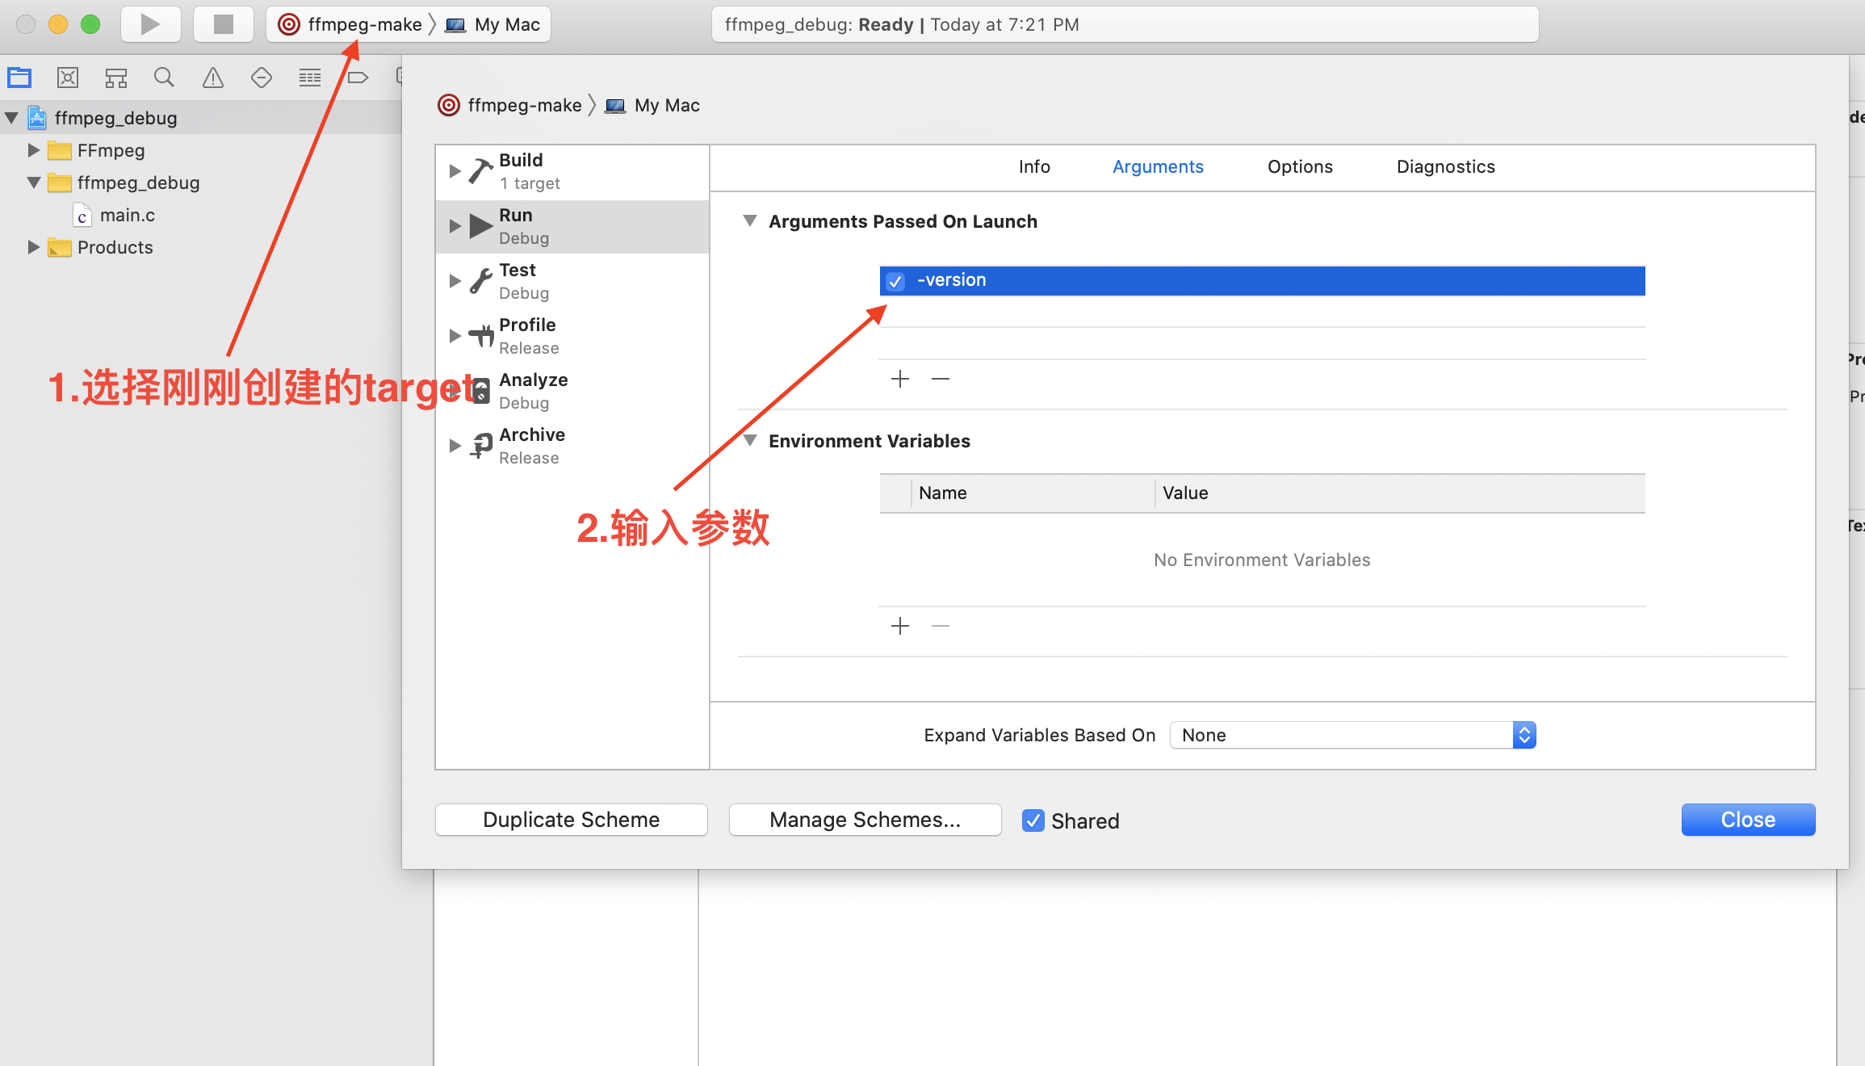Open the Breakpoint navigator icon
Screen dimensions: 1865x1066
[x=358, y=78]
